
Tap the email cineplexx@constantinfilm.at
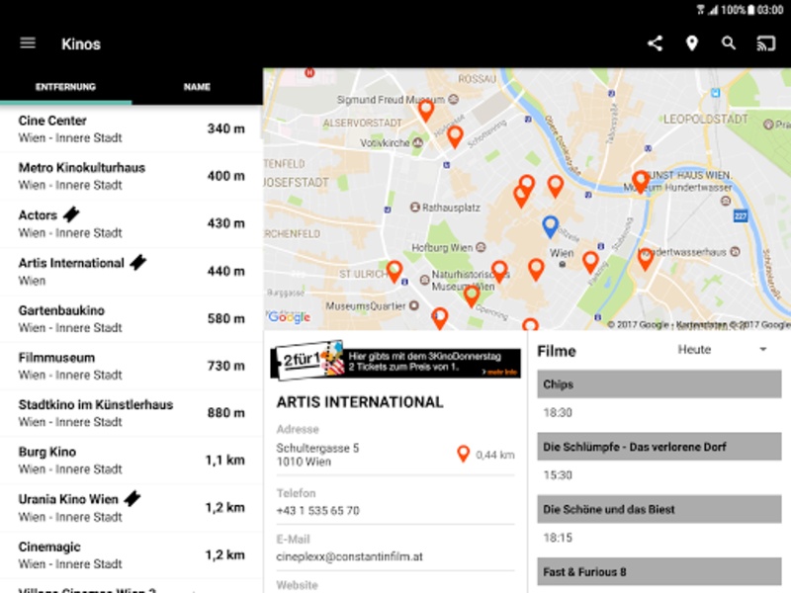[x=350, y=556]
